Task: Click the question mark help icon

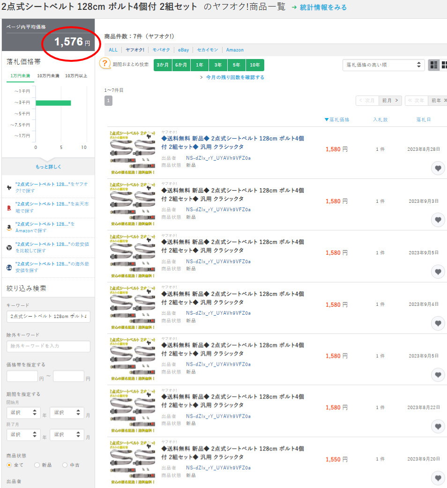Action: [105, 64]
